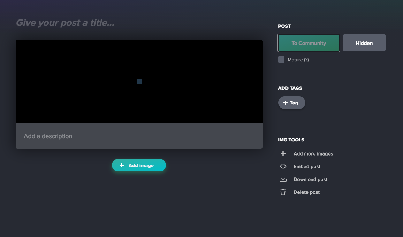Click the ADD TAGS heading

click(x=290, y=88)
